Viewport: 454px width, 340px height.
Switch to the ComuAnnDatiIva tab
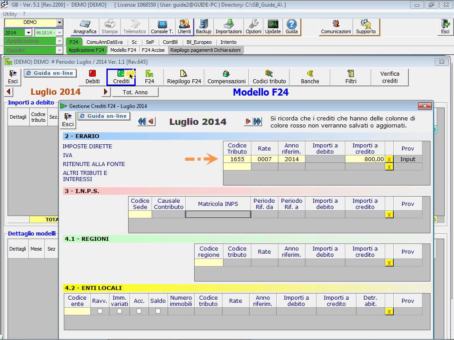pos(105,42)
